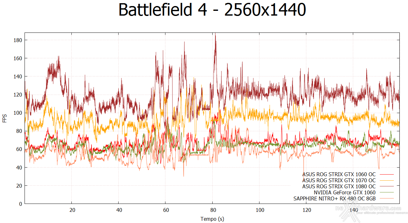The image size is (408, 223).
Task: Click the RX 480 salmon legend line sample
Action: tap(387, 198)
